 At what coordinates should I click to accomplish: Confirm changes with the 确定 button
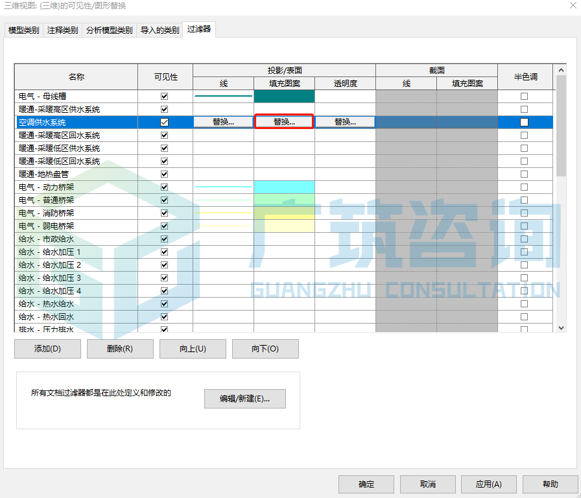(366, 484)
